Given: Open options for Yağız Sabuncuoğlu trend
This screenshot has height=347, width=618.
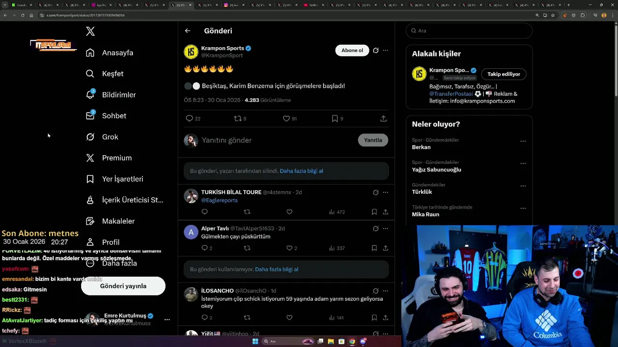Looking at the screenshot, I should click(x=523, y=163).
